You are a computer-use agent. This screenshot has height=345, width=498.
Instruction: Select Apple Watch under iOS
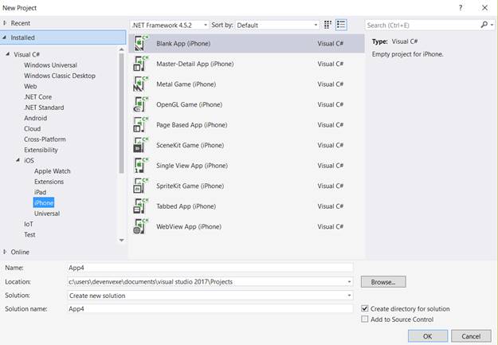pos(53,171)
